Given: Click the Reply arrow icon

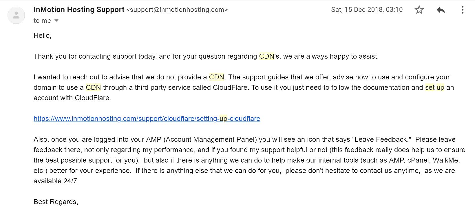Looking at the screenshot, I should point(441,10).
